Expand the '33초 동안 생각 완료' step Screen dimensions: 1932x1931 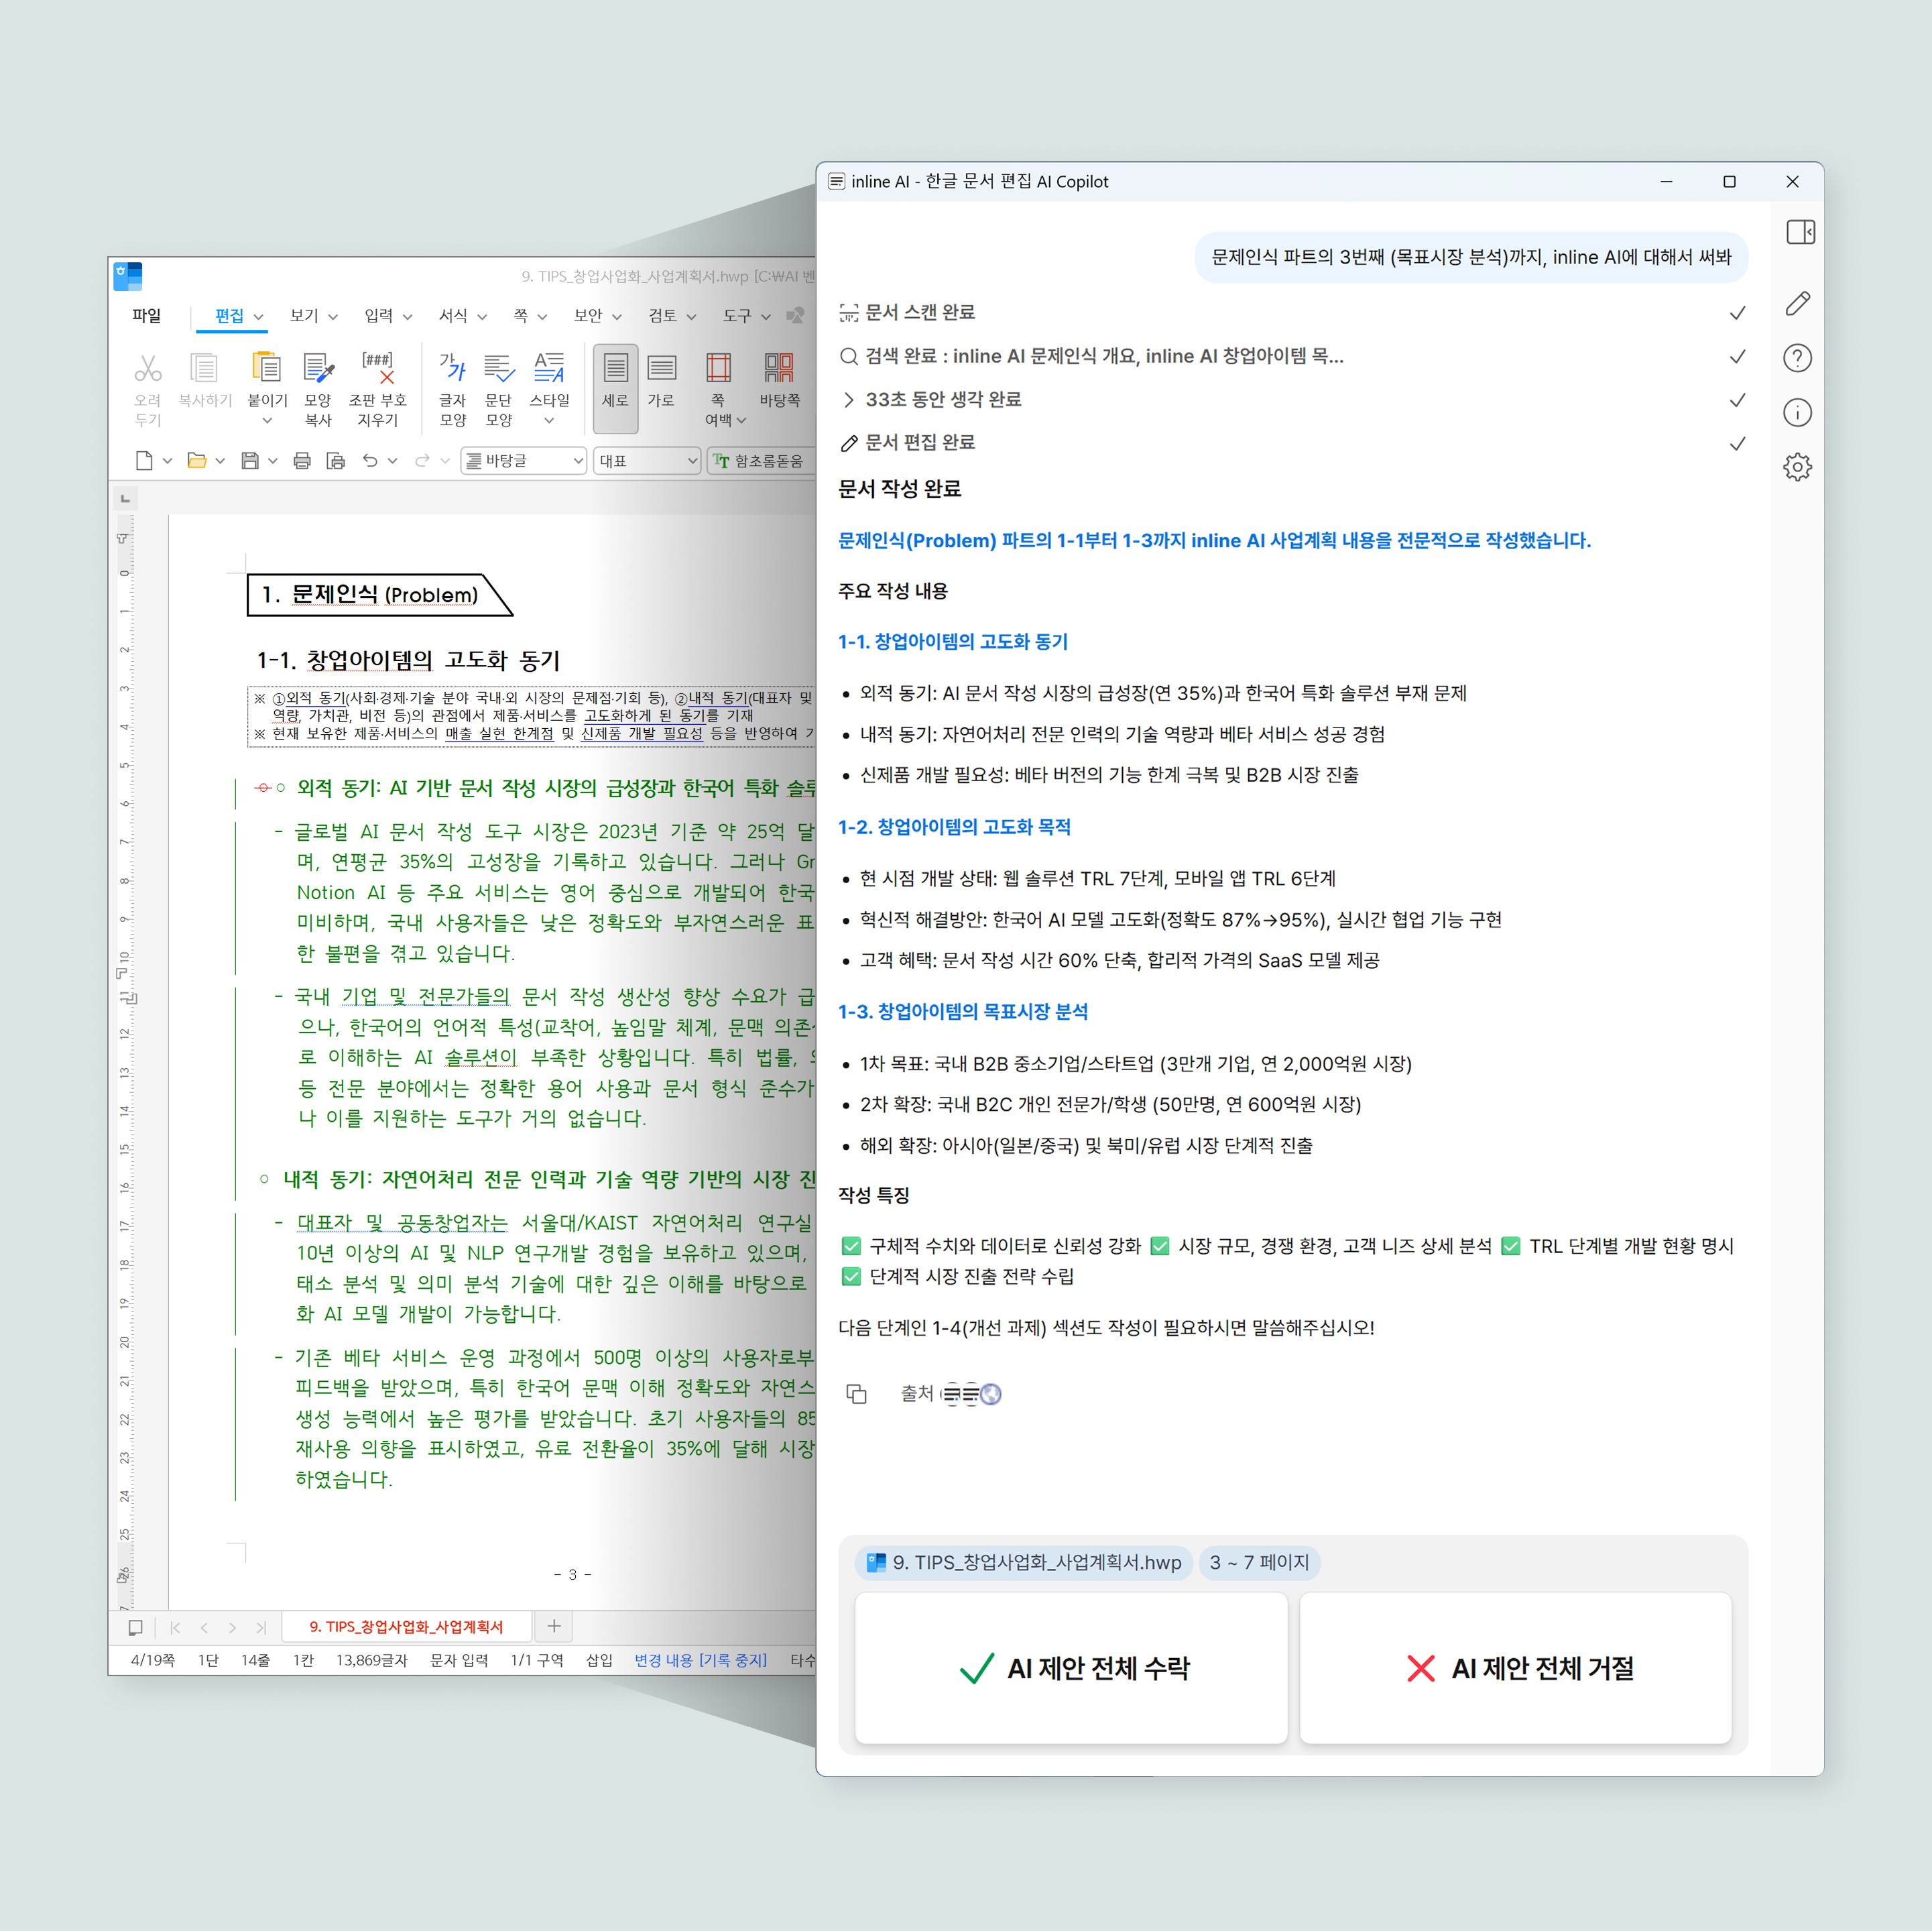point(849,400)
